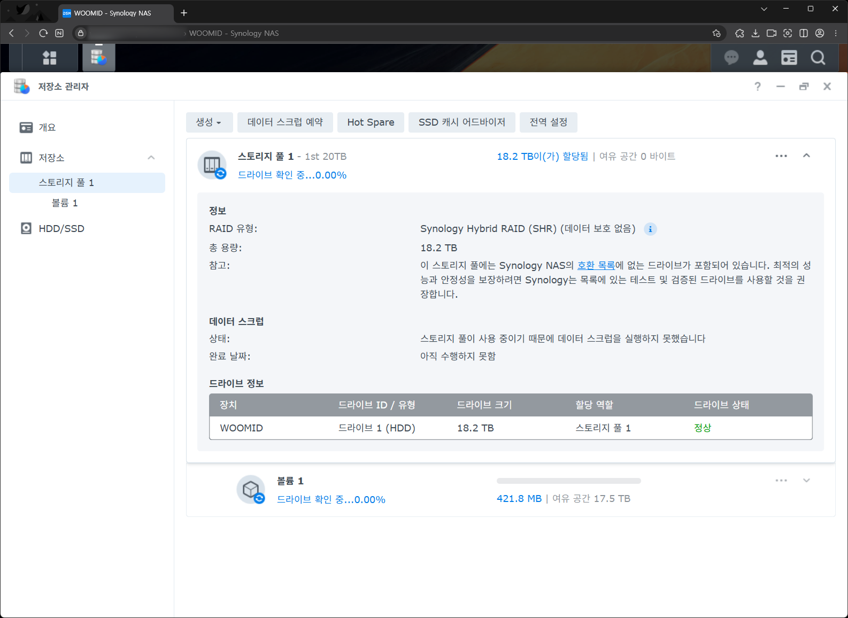Expand the 볼륨 1 panel chevron
Image resolution: width=848 pixels, height=618 pixels.
coord(806,480)
